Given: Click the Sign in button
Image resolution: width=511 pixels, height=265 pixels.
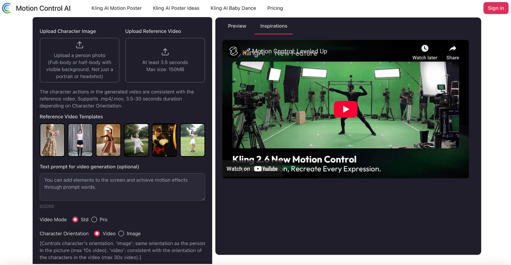Looking at the screenshot, I should click(x=496, y=8).
